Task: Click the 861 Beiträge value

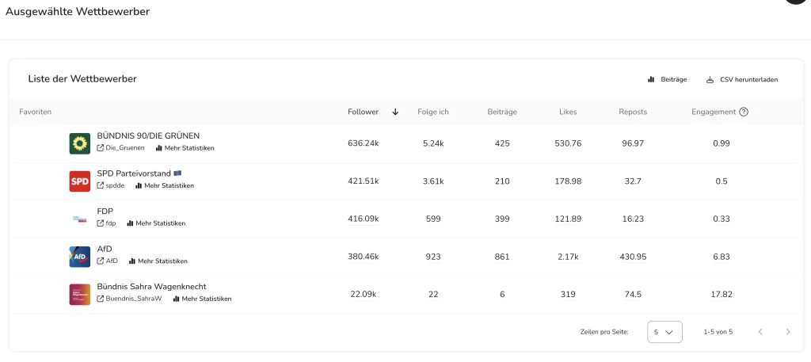Action: coord(502,257)
